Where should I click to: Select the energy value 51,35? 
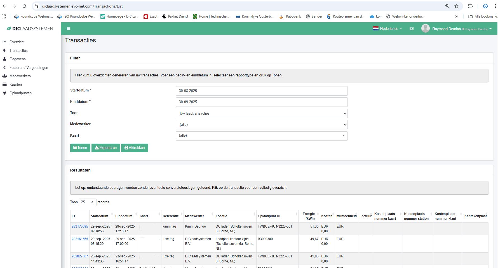point(314,226)
